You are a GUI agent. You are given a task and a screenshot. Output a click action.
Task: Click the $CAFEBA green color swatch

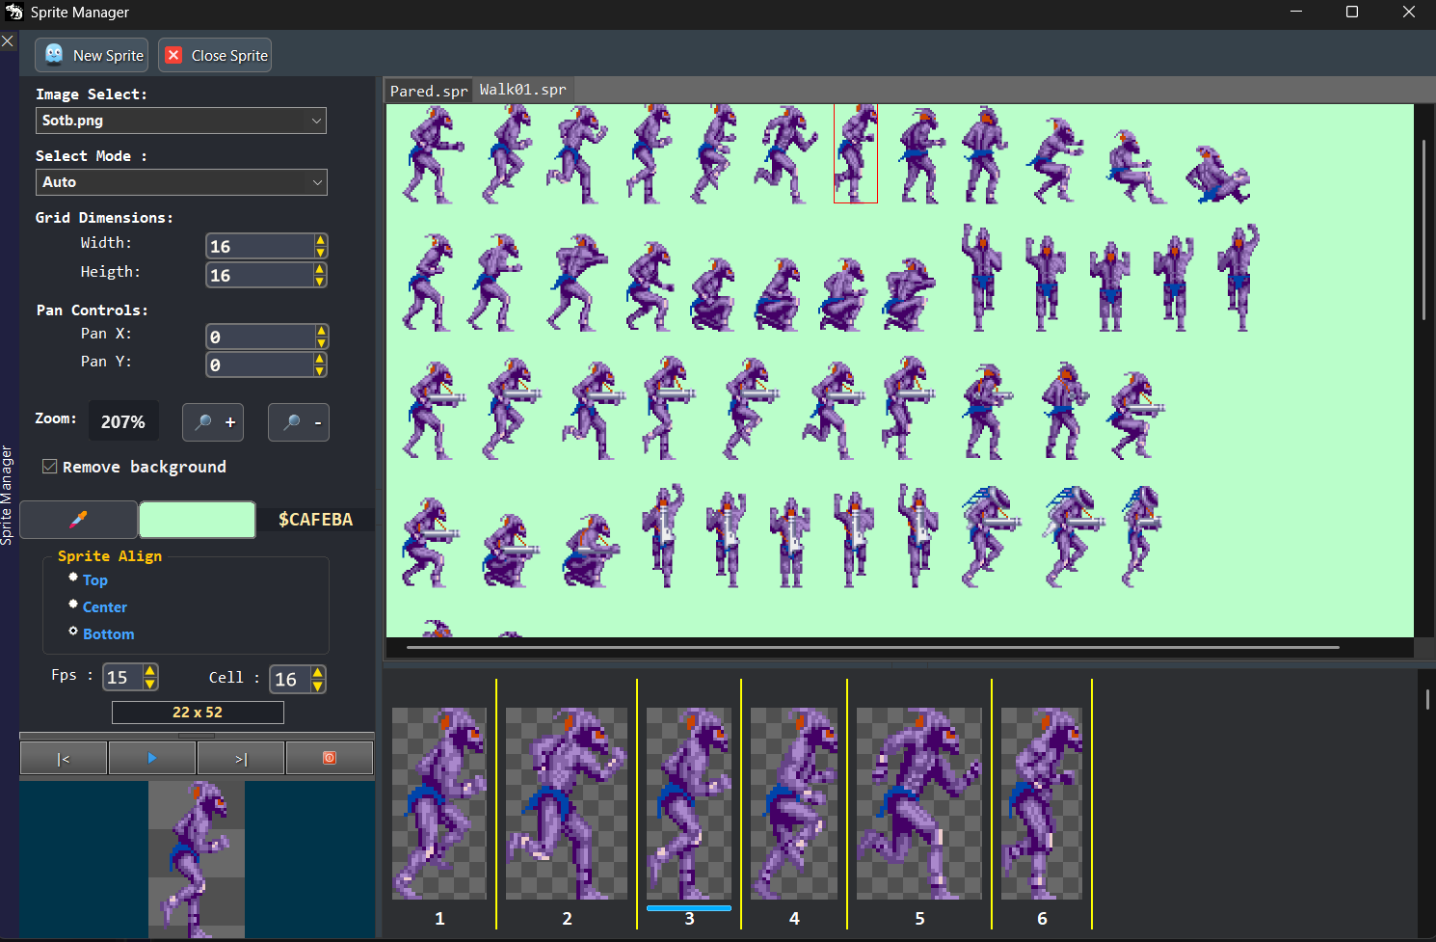[197, 519]
